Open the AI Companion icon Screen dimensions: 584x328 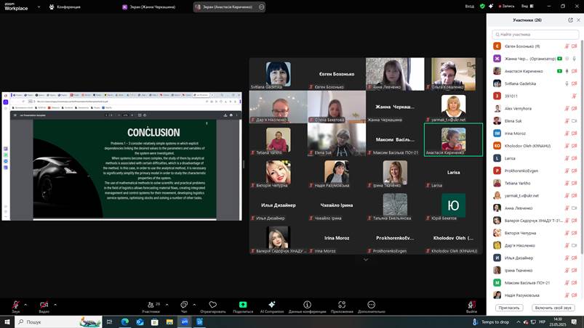[272, 305]
